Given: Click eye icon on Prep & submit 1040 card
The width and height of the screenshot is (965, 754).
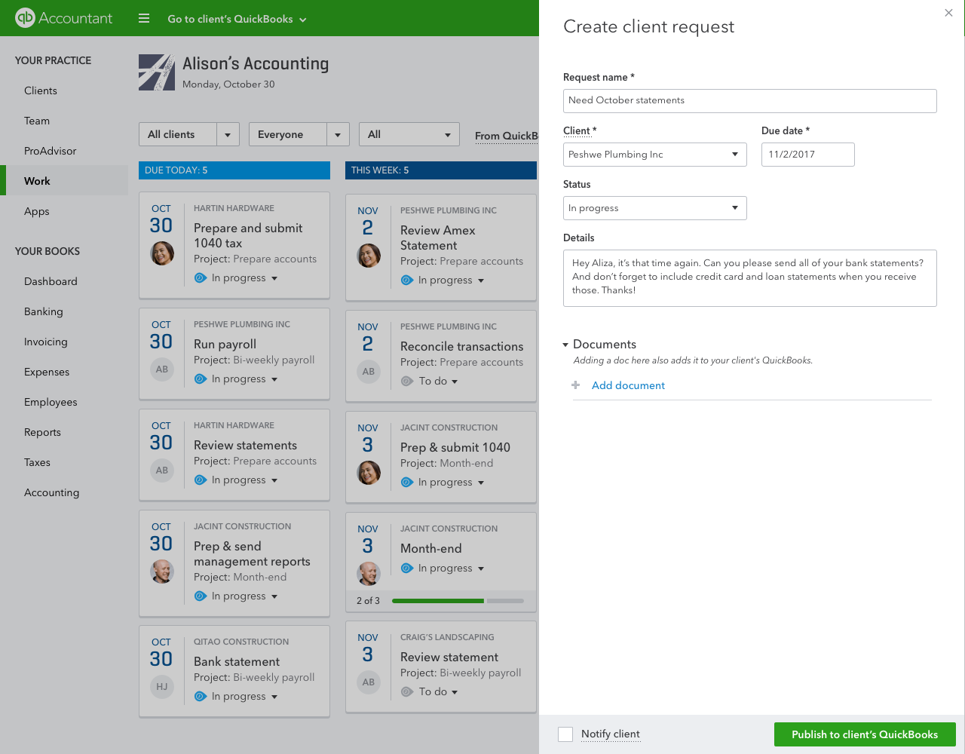Looking at the screenshot, I should point(407,483).
